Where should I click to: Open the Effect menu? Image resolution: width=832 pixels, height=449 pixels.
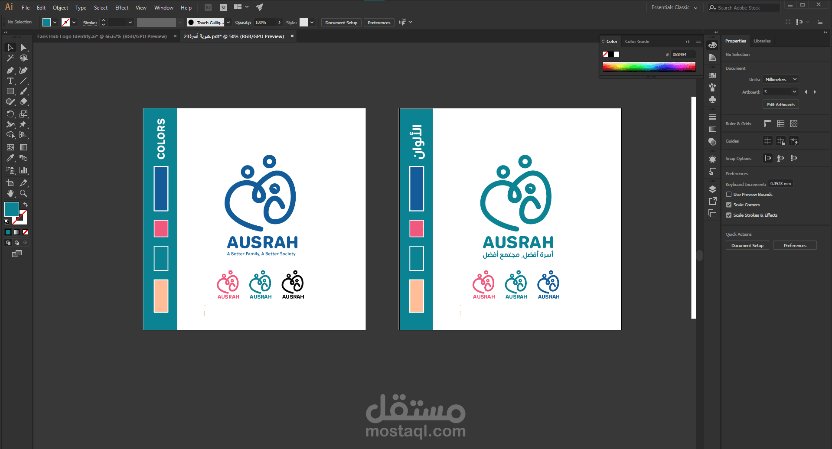(122, 8)
